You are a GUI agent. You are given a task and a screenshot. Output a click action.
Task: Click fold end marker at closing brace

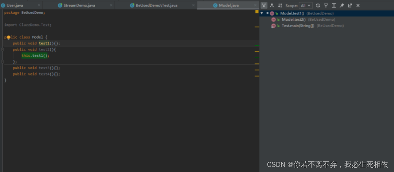3,62
